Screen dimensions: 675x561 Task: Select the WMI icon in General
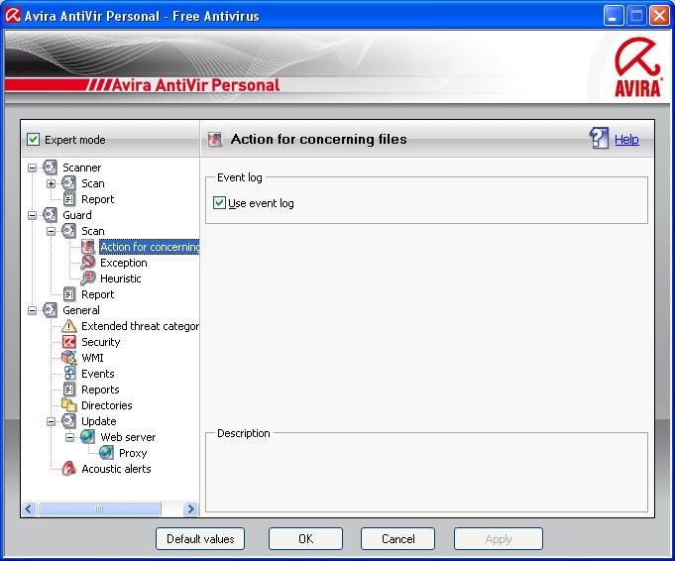point(69,358)
